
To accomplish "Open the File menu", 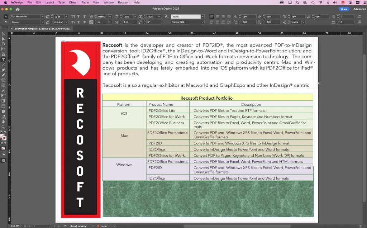I will point(29,3).
